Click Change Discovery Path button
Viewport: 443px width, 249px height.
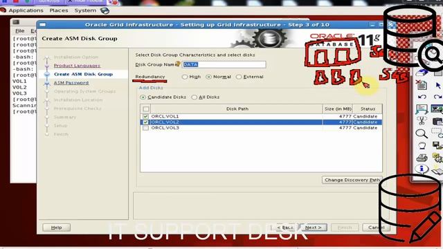point(352,180)
